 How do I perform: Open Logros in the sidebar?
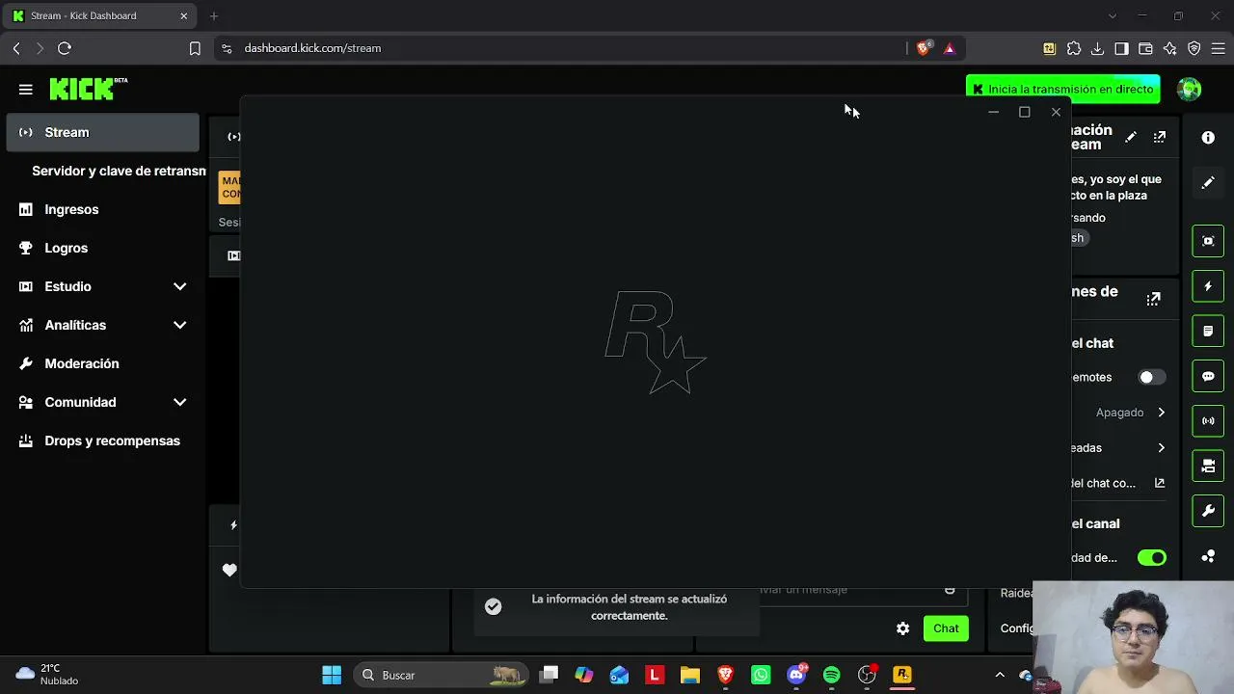(66, 248)
